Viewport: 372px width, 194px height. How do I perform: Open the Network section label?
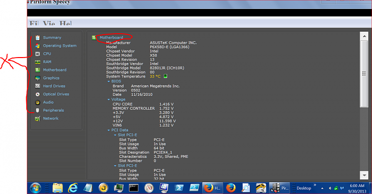click(51, 118)
